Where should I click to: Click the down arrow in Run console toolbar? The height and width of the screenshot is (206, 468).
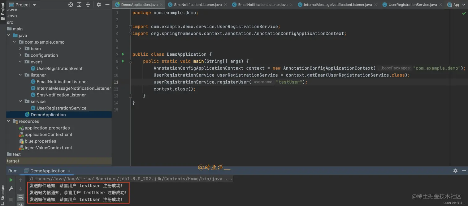pos(20,188)
